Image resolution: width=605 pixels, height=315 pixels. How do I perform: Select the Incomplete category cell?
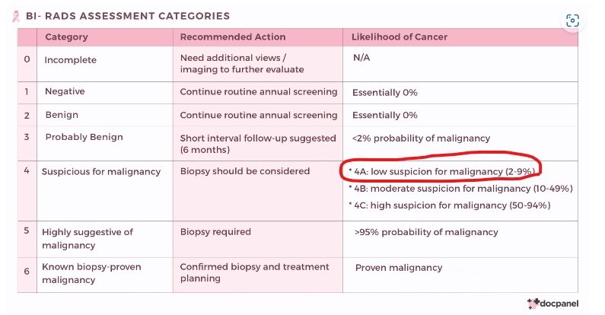coord(71,59)
